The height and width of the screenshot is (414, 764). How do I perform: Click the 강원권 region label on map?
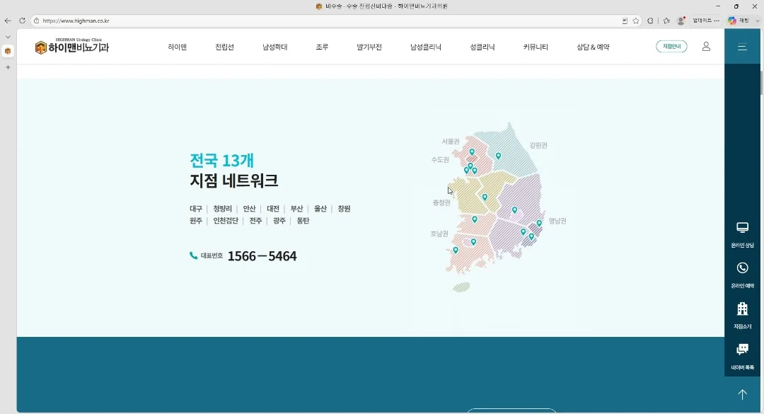click(538, 145)
